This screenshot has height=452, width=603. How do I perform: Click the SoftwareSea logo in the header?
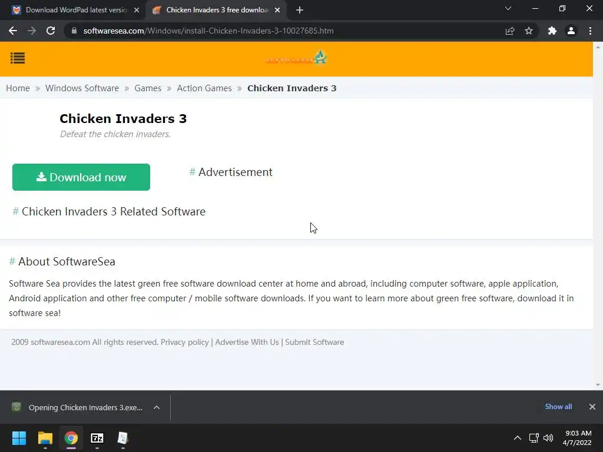coord(296,58)
